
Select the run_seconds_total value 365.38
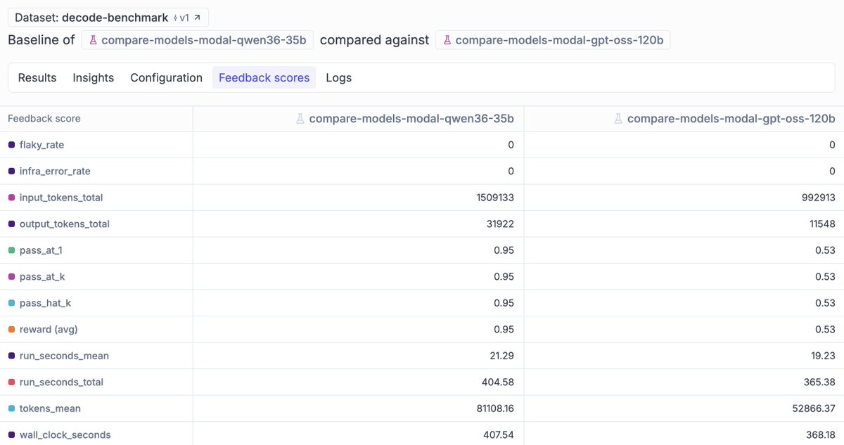point(821,382)
